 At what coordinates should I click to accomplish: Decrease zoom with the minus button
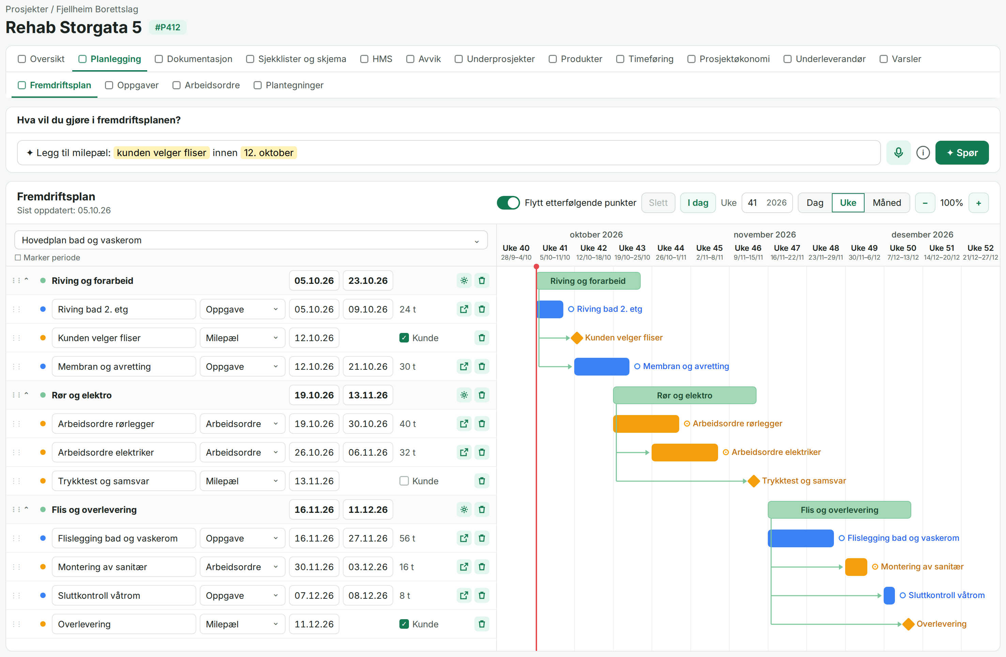[925, 203]
